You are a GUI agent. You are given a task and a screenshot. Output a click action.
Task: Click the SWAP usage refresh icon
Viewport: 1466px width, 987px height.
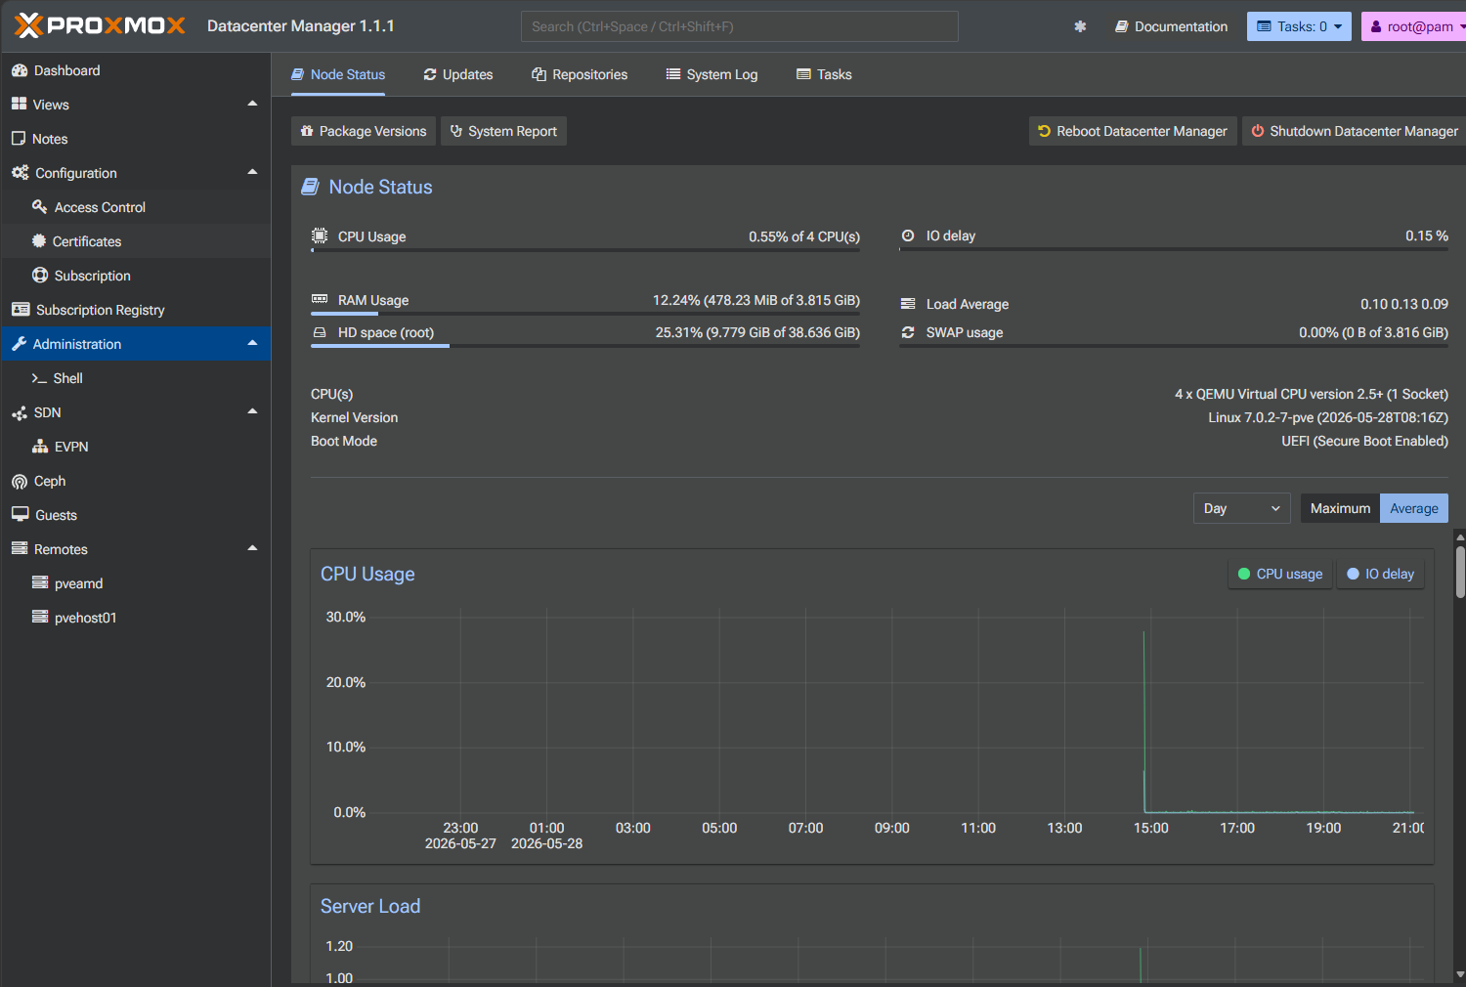(x=908, y=332)
